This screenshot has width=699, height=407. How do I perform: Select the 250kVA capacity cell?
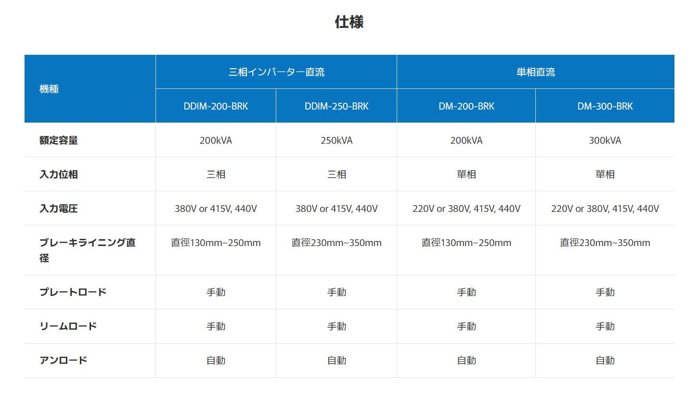[337, 140]
